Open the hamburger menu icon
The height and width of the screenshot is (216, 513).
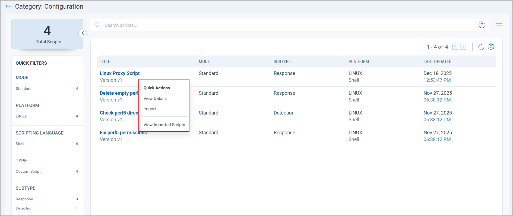coord(499,25)
